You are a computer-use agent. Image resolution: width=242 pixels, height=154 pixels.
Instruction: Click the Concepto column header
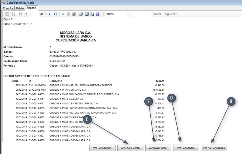click(x=56, y=81)
